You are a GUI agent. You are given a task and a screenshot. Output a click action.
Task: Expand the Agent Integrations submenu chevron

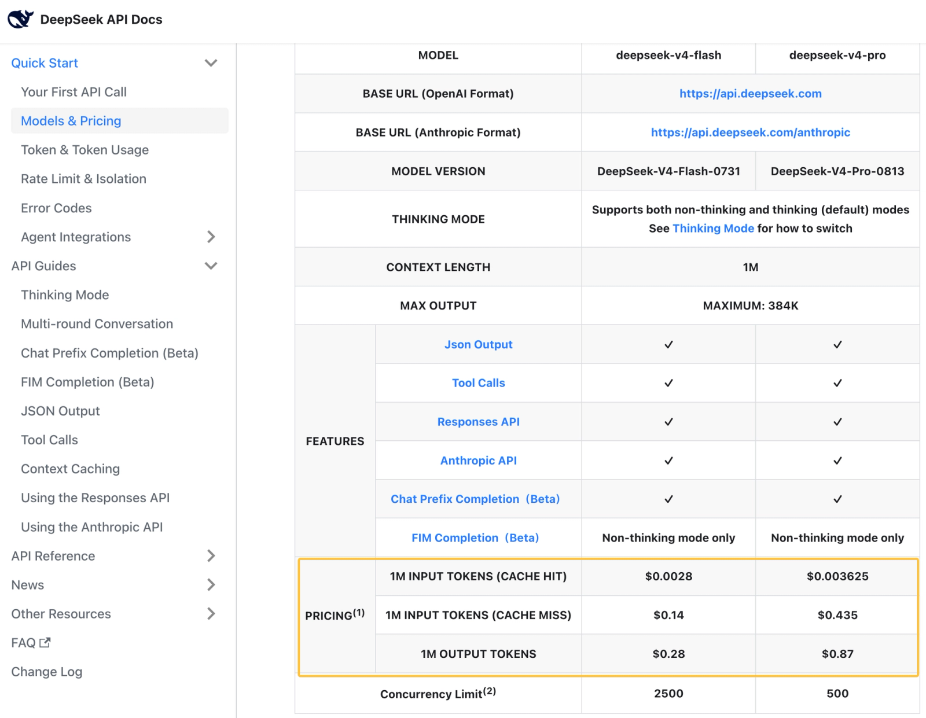coord(211,237)
